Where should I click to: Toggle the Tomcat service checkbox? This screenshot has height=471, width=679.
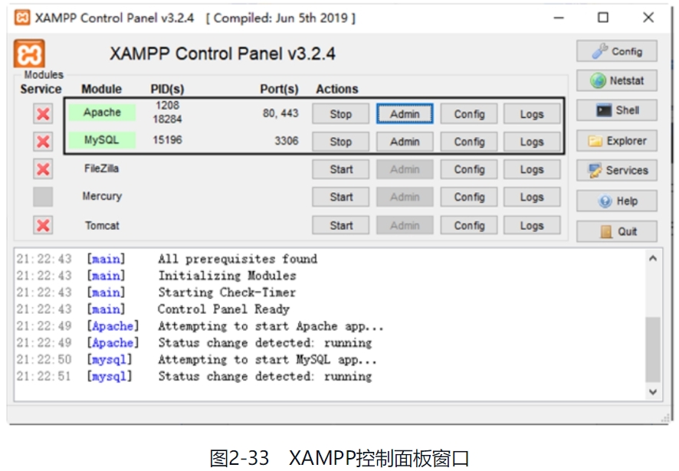pos(43,226)
